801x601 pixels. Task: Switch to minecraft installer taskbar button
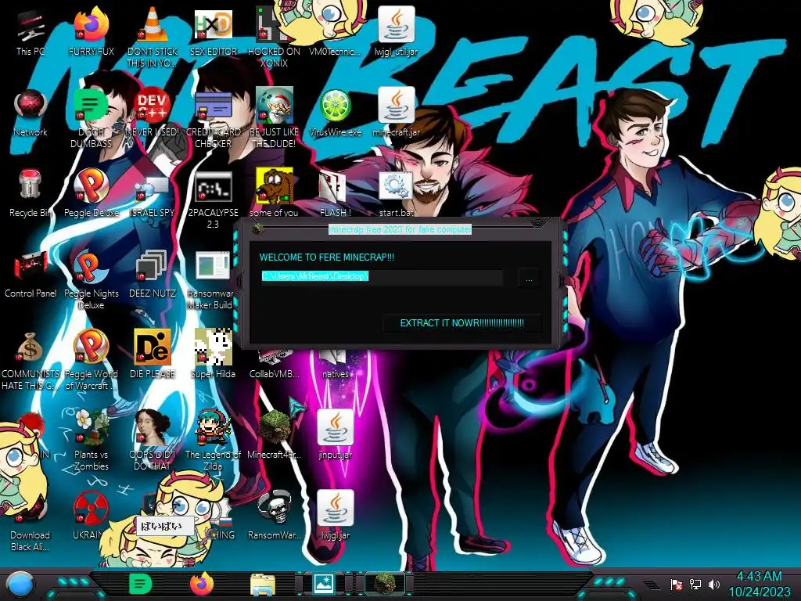click(x=385, y=584)
